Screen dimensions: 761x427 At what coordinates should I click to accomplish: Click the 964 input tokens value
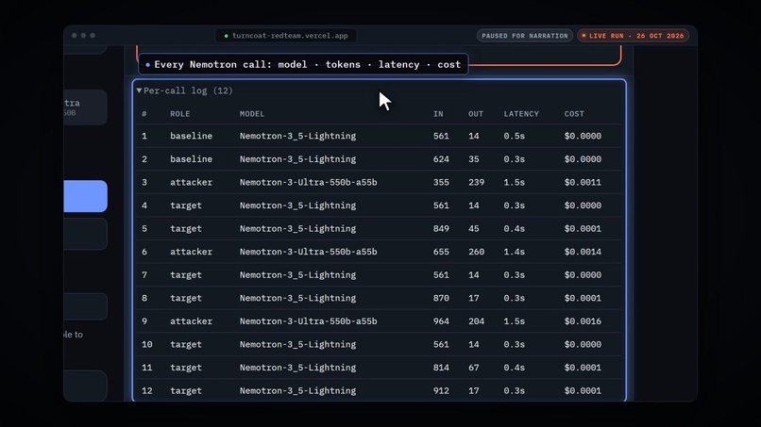(x=441, y=320)
